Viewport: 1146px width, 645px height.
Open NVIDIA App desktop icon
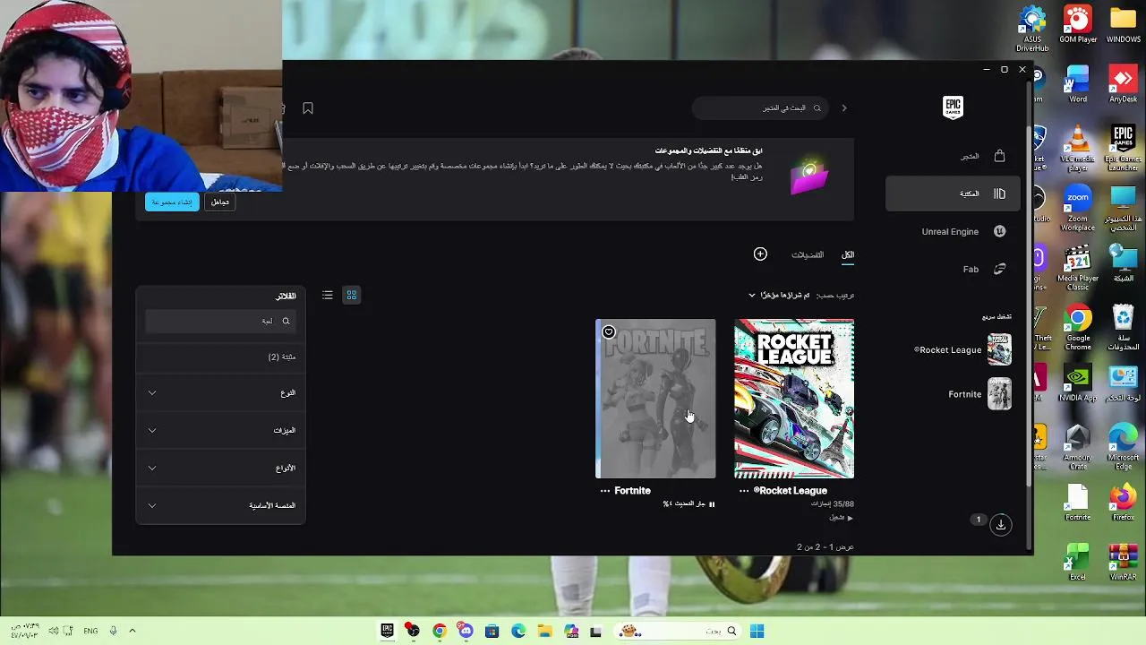pos(1078,383)
